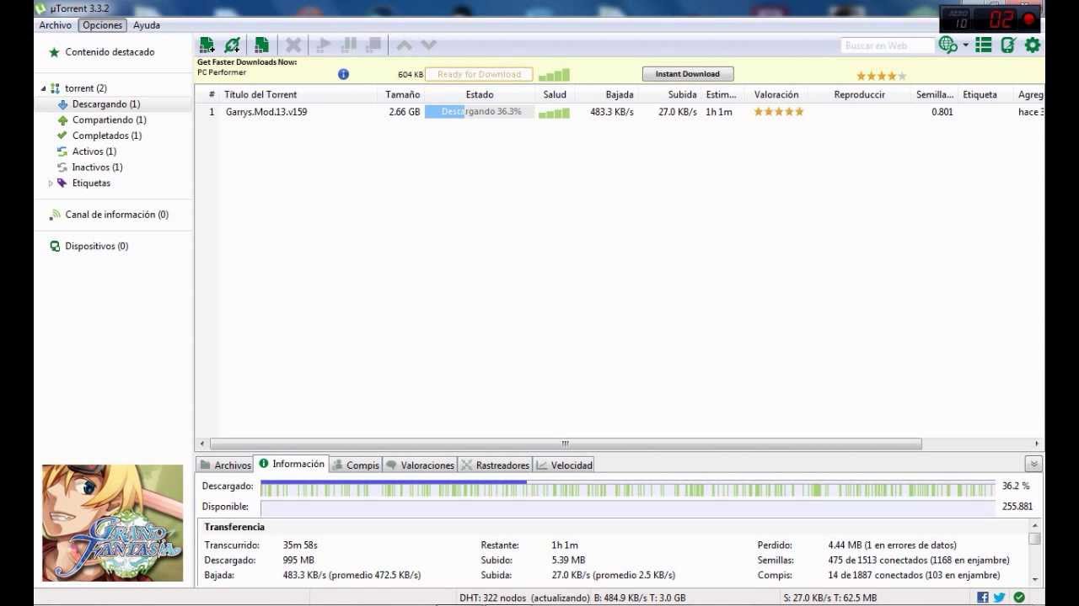Click the Buscar en Web search field
The image size is (1079, 606).
click(886, 45)
